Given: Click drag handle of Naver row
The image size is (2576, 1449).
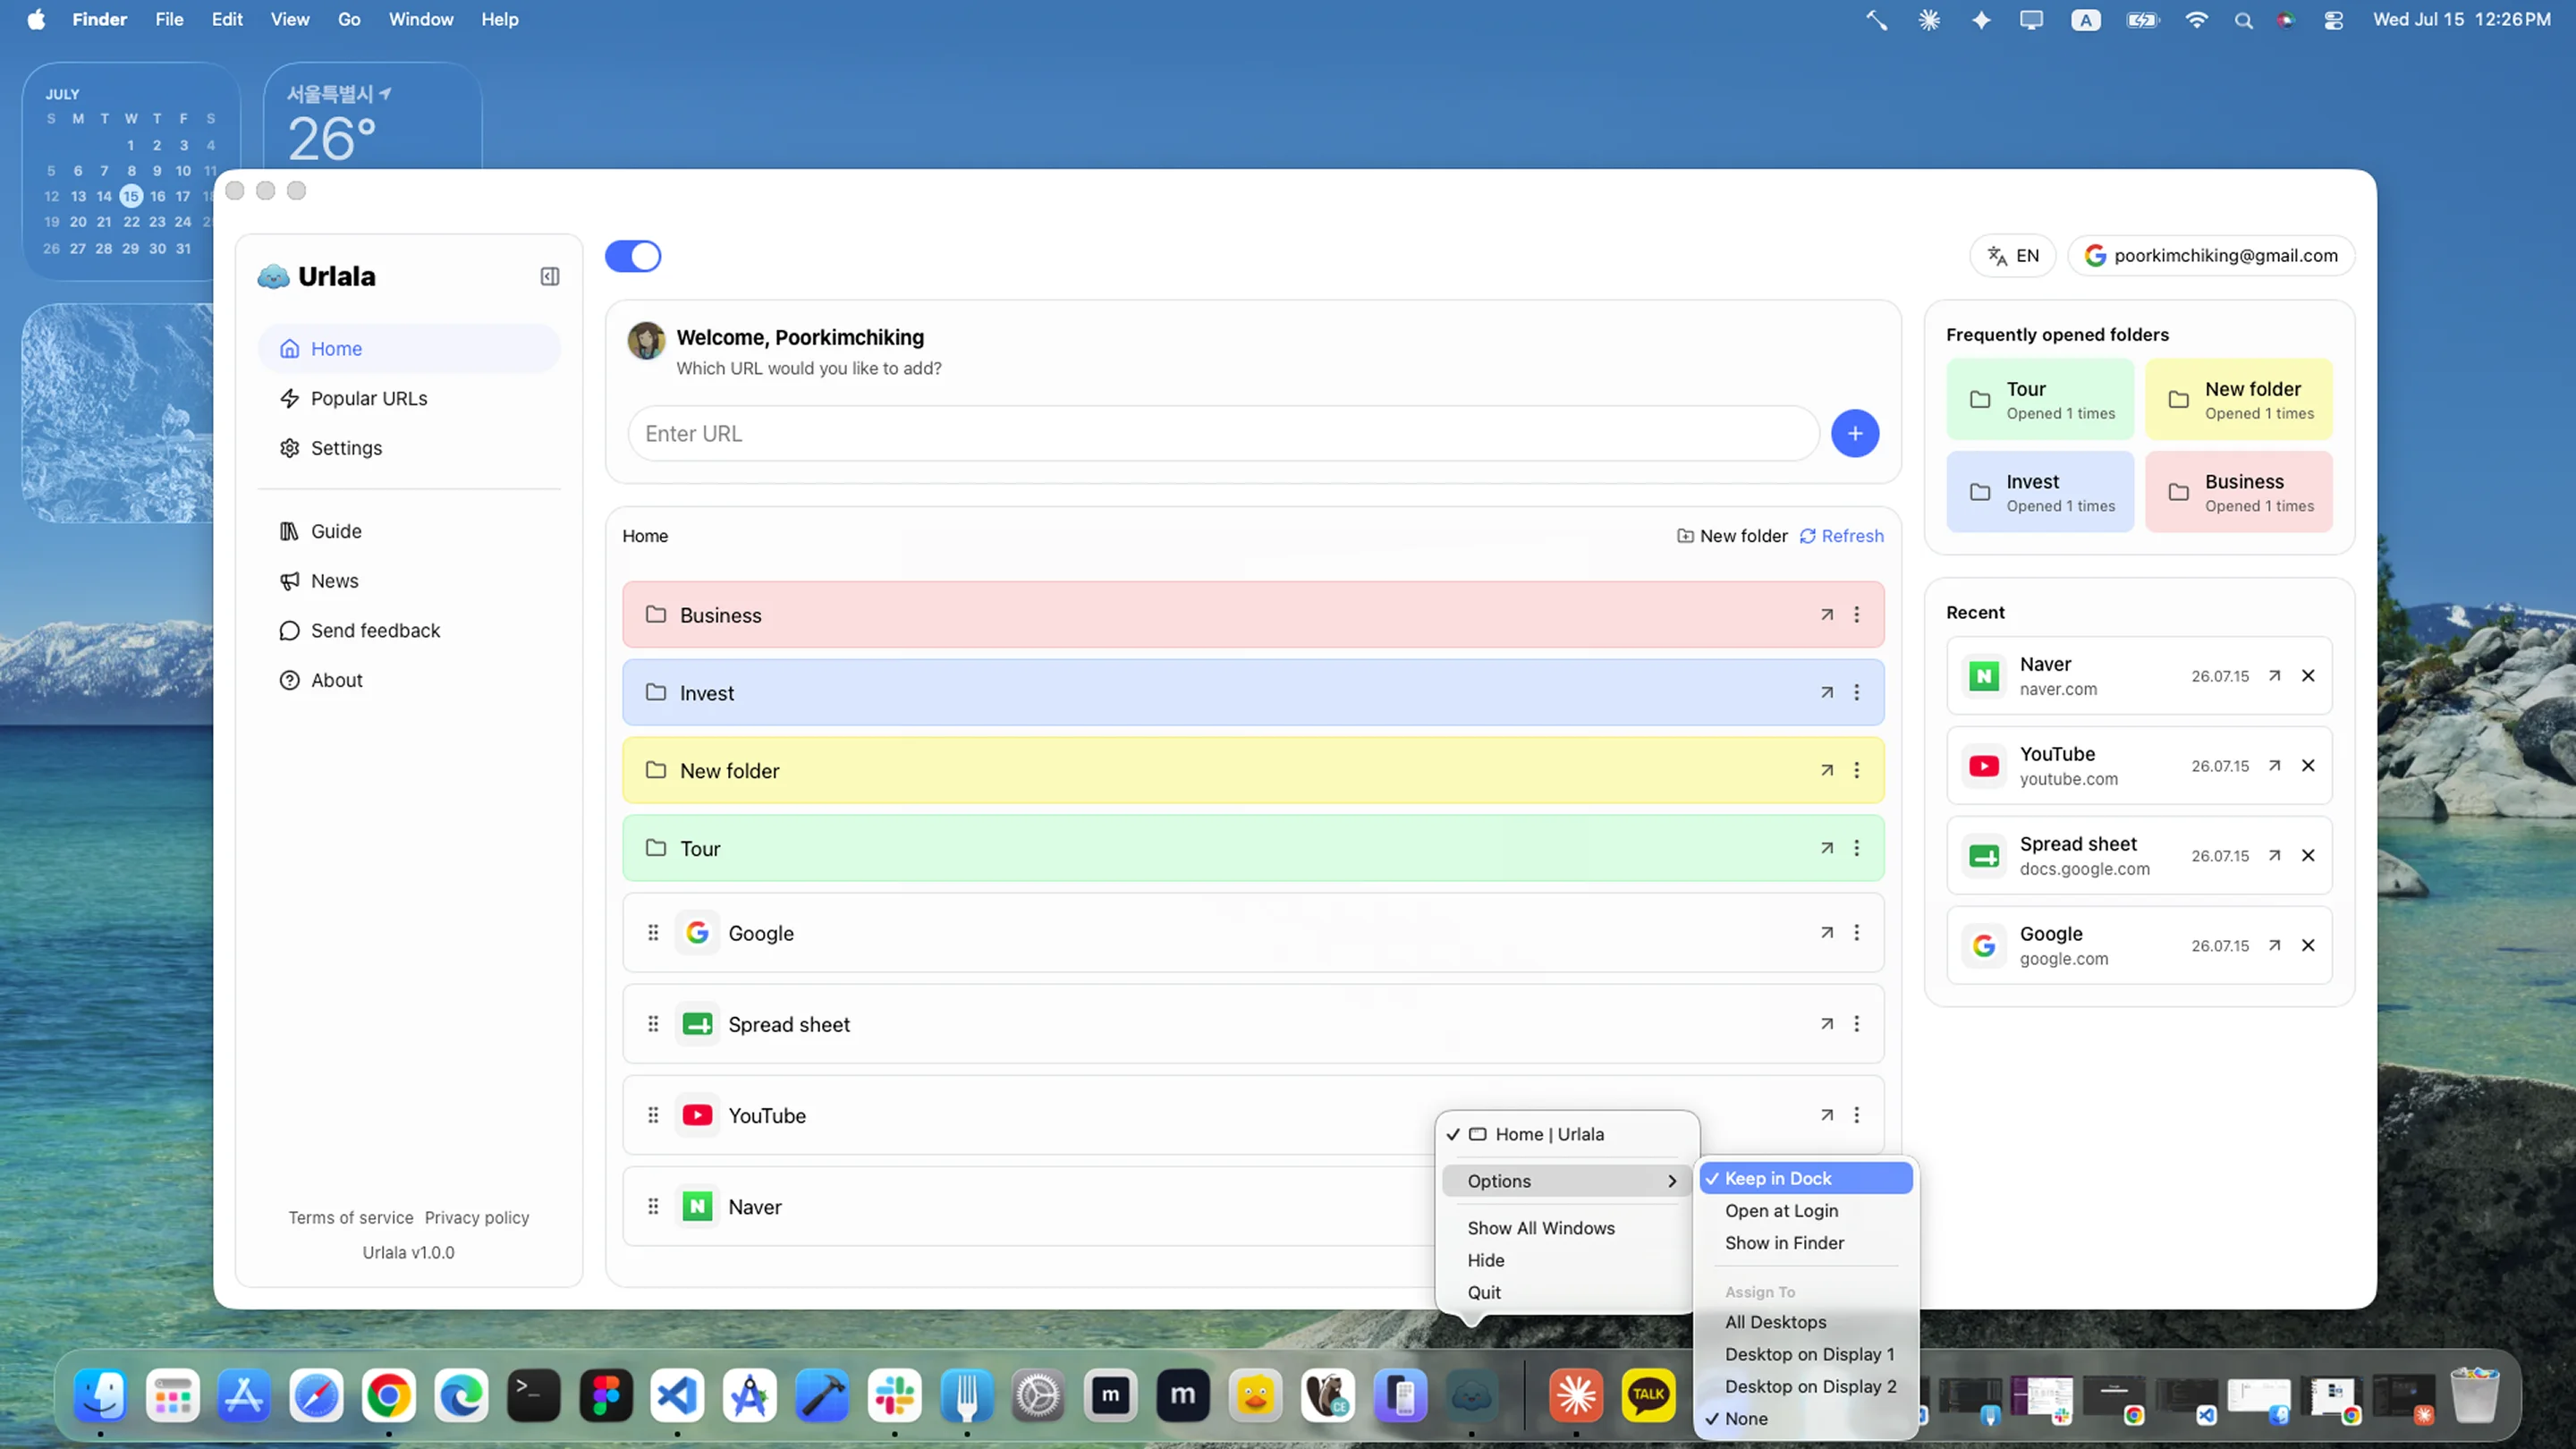Looking at the screenshot, I should (653, 1207).
